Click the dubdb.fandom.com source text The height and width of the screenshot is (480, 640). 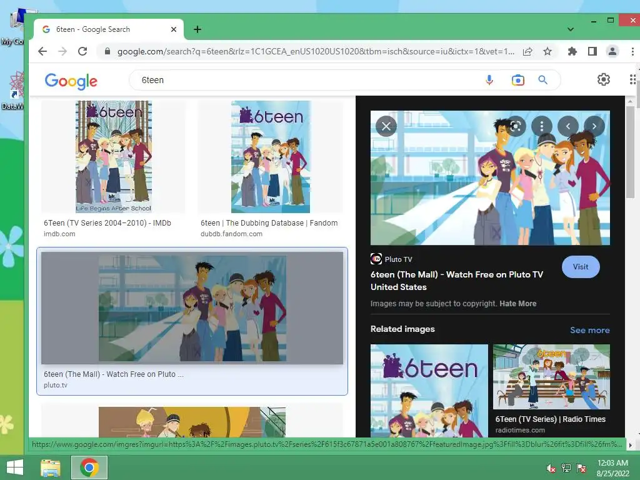[x=231, y=234]
